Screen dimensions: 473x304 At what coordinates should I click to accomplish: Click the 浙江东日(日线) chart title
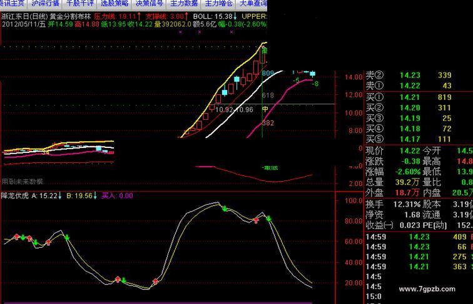(24, 16)
